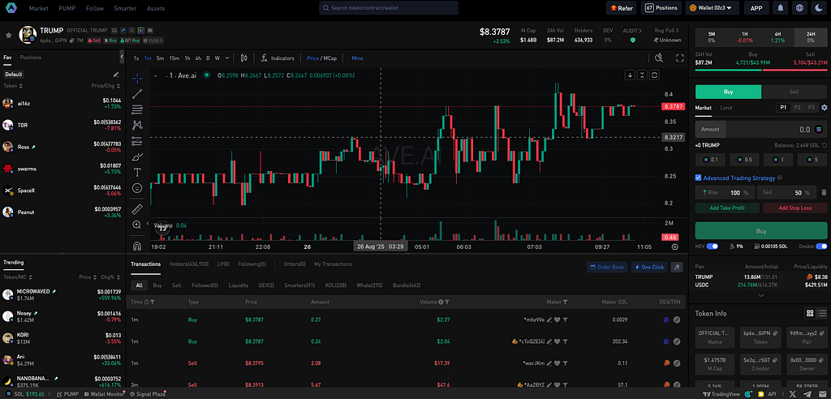This screenshot has width=831, height=399.
Task: Select the text annotation tool
Action: coord(137,172)
